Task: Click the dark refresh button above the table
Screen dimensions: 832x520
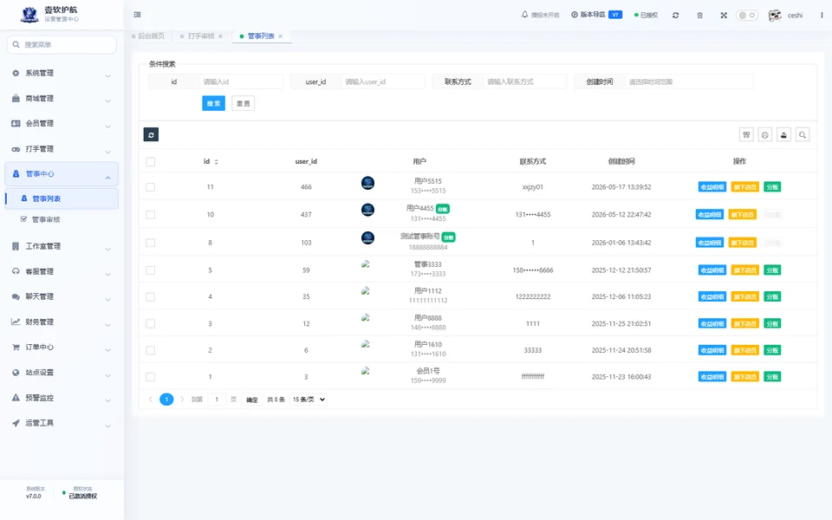Action: (151, 135)
